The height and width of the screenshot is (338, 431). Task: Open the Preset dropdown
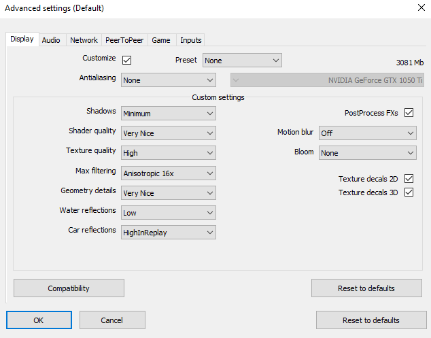(242, 61)
